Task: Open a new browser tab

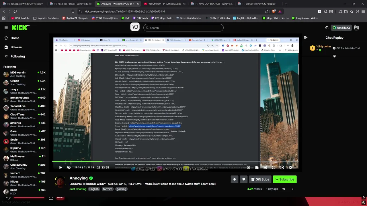Action: point(286,4)
